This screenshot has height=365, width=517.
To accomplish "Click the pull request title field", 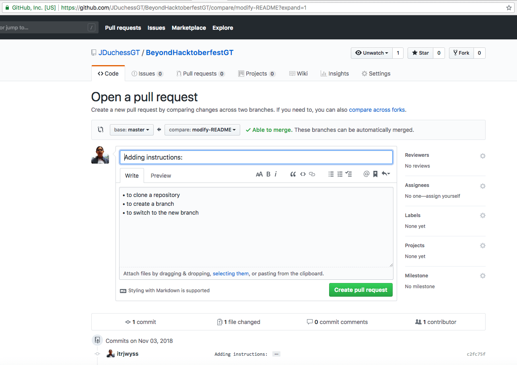I will pyautogui.click(x=256, y=157).
